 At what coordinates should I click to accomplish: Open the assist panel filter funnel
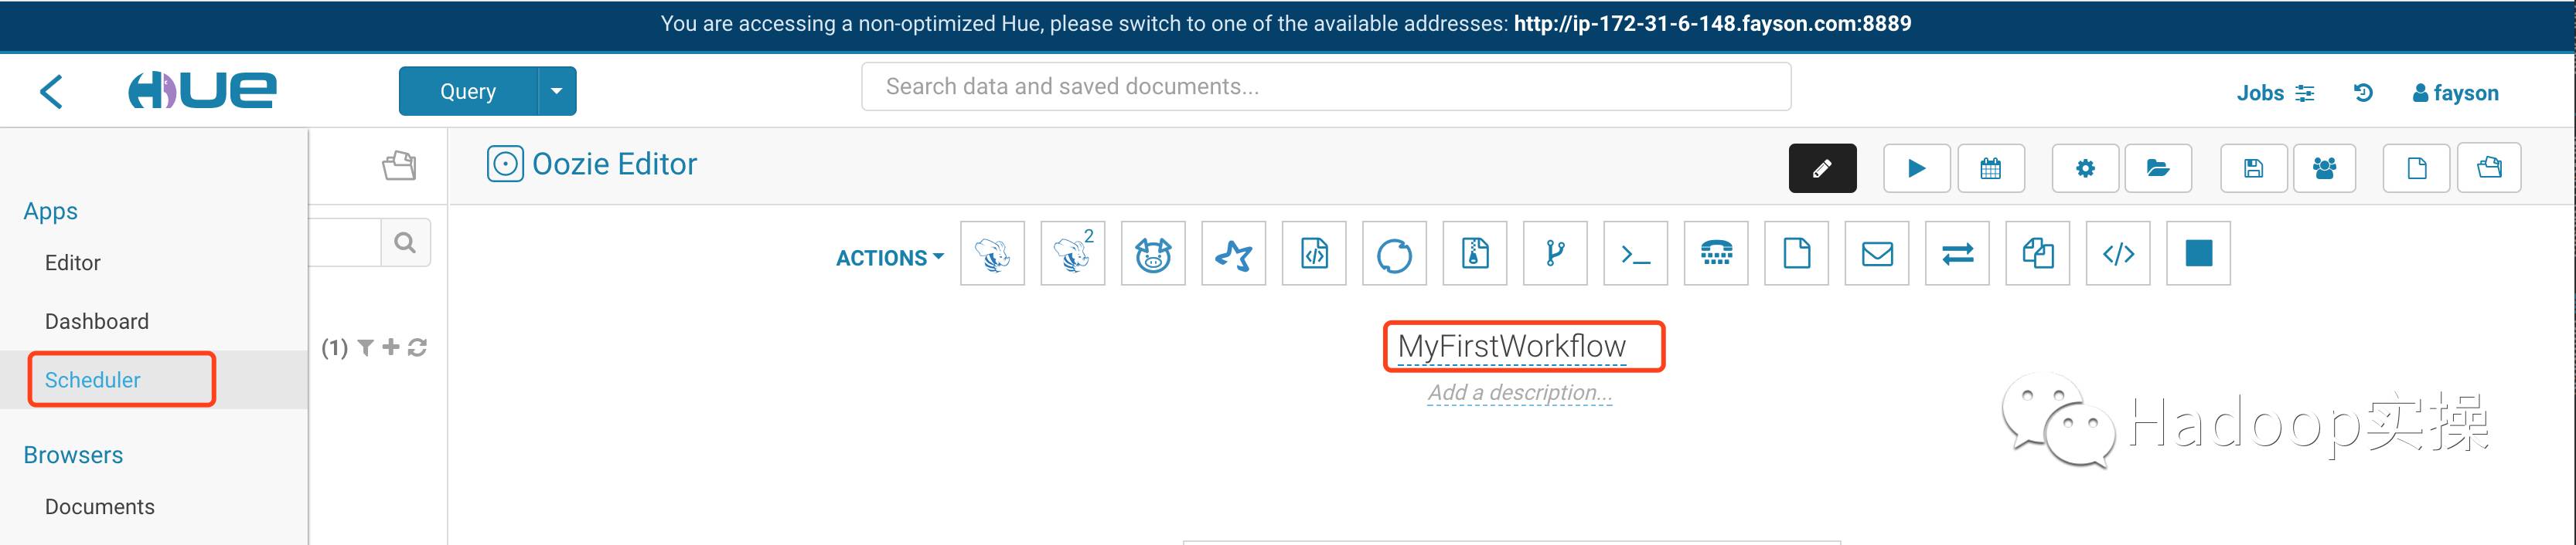[x=365, y=347]
